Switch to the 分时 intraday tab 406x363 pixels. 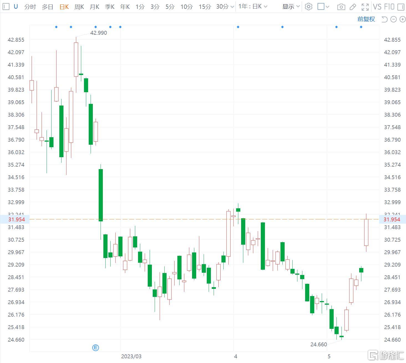pos(30,7)
